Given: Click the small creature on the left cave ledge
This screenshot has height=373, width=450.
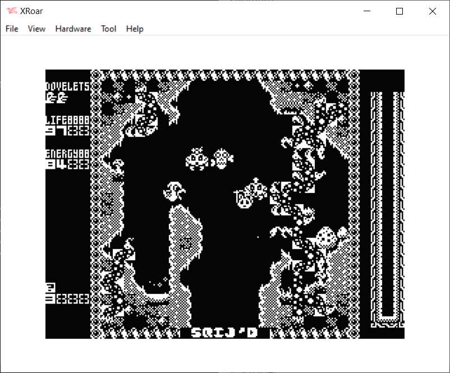Looking at the screenshot, I should coord(117,167).
